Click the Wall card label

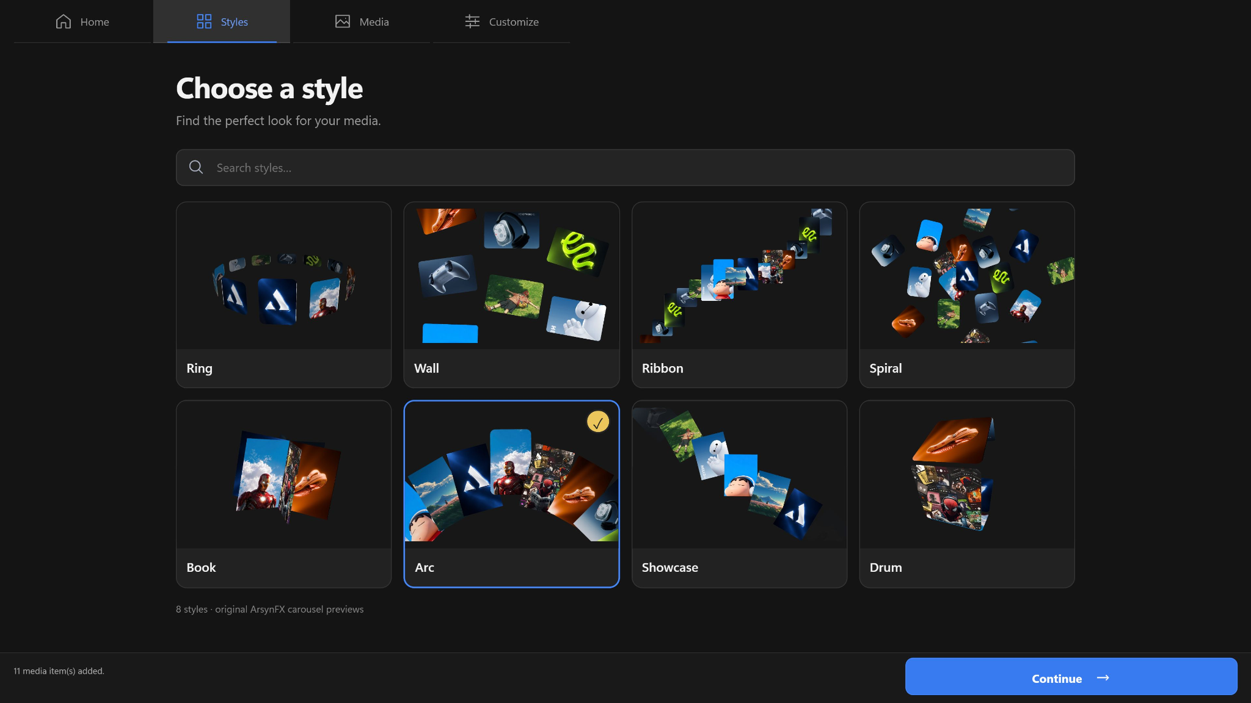coord(426,369)
